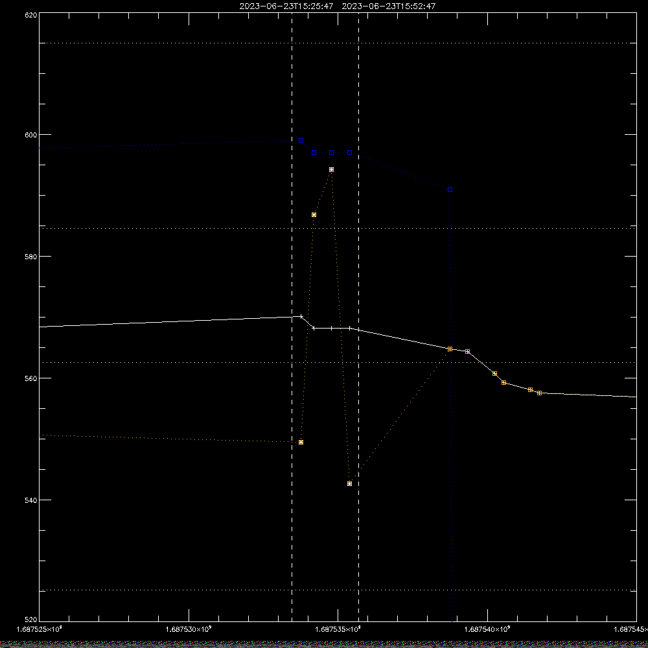Click the 1.687535×10⁹ x-axis label

pyautogui.click(x=338, y=629)
